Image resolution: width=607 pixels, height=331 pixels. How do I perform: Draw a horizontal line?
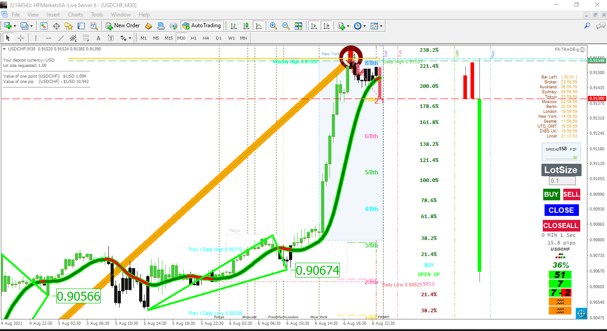coord(49,38)
